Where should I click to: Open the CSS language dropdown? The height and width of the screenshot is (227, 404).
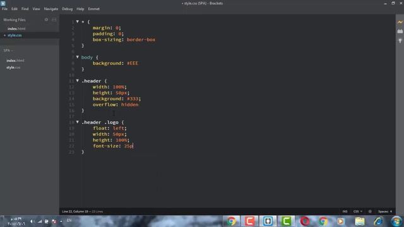[358, 211]
